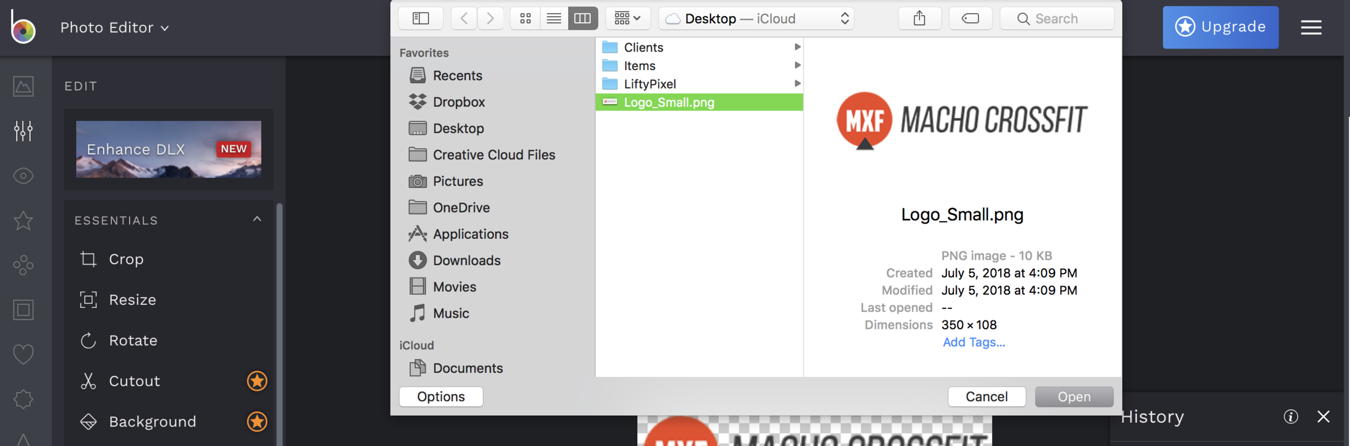
Task: Open the Desktop — iCloud location dropdown
Action: click(x=756, y=18)
